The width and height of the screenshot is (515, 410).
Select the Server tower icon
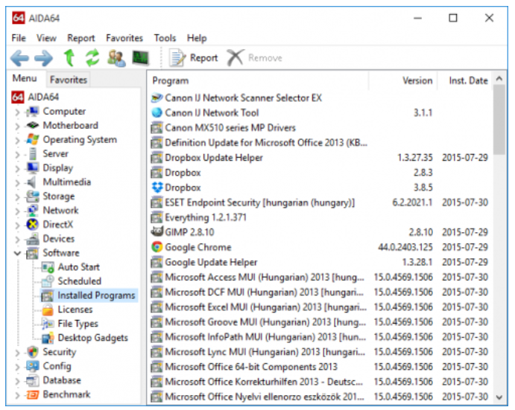point(33,154)
